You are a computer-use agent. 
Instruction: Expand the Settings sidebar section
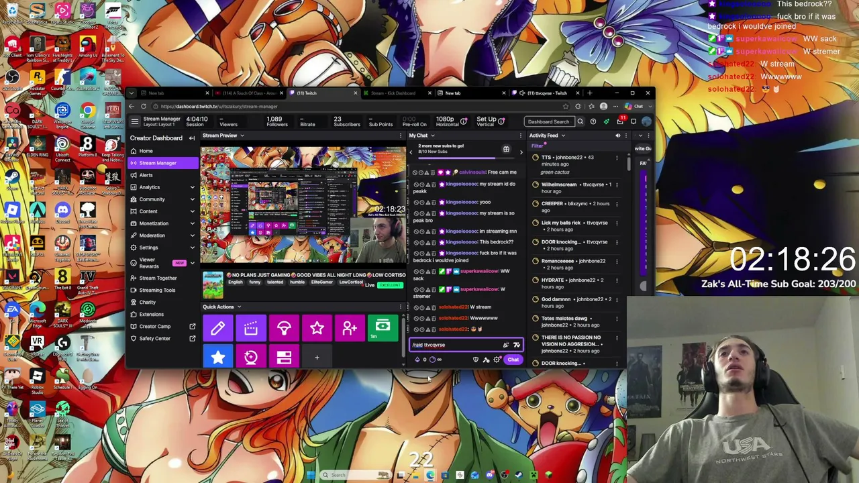coord(162,248)
